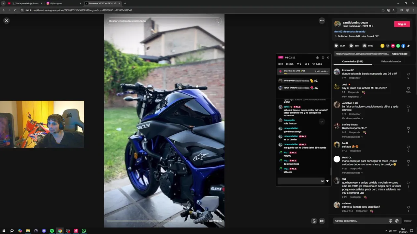
Task: Like MAYCOL's comment
Action: [x=408, y=161]
